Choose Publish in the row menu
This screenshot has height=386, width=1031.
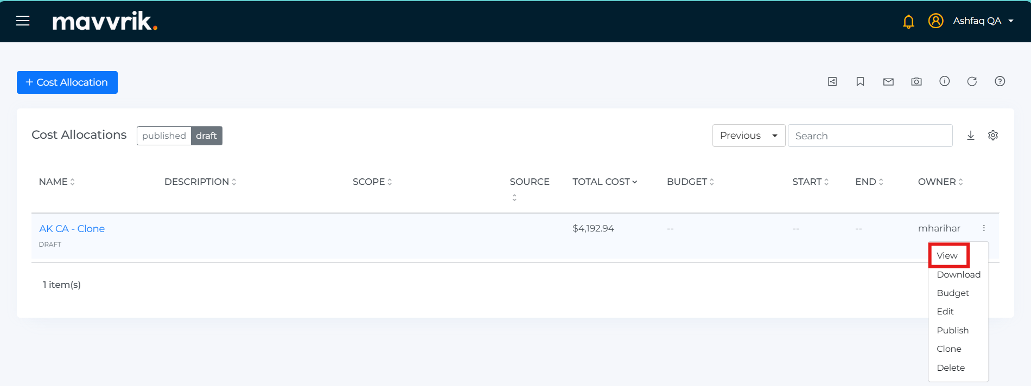pos(952,330)
